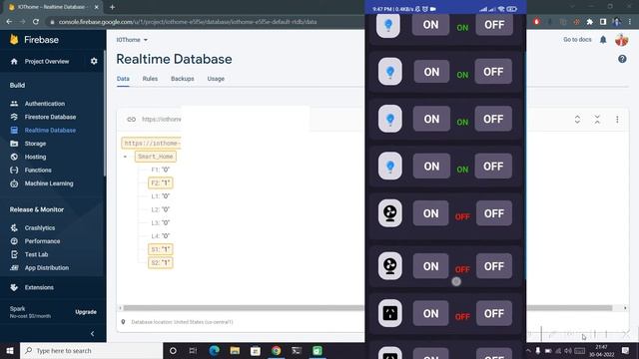The height and width of the screenshot is (359, 639).
Task: Click the Authentication icon in sidebar
Action: (14, 104)
